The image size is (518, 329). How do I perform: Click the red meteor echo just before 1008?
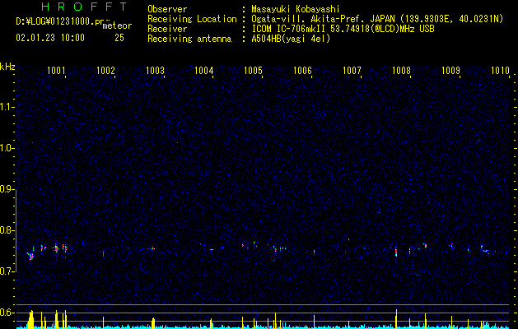pyautogui.click(x=396, y=252)
